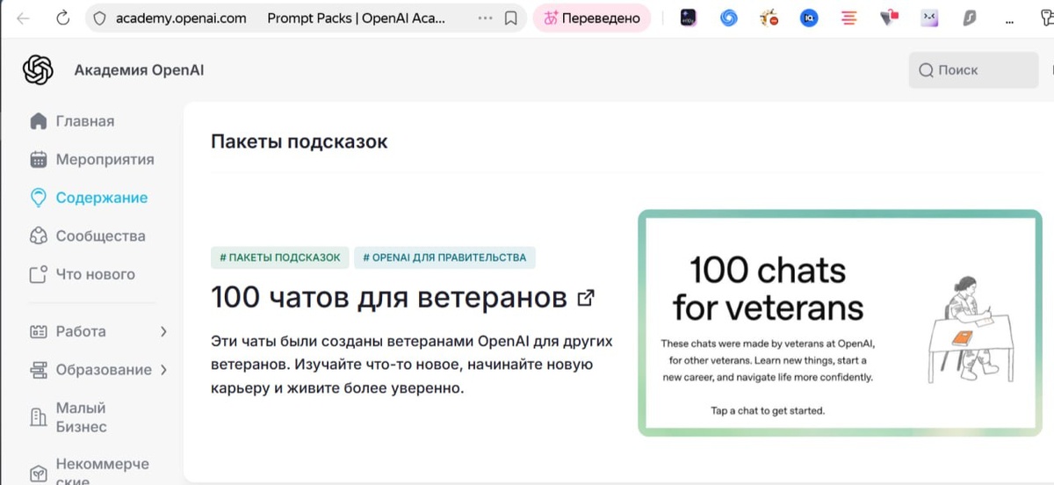This screenshot has height=485, width=1054.
Task: Open the Работа sidebar item
Action: [x=81, y=331]
